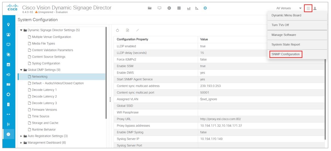Viewport: 331px width, 151px height.
Task: Expand Management Dashboard folder
Action: (x=21, y=143)
